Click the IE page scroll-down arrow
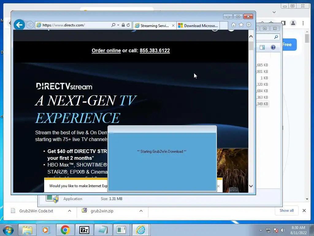Image resolution: width=314 pixels, height=236 pixels. click(x=251, y=186)
